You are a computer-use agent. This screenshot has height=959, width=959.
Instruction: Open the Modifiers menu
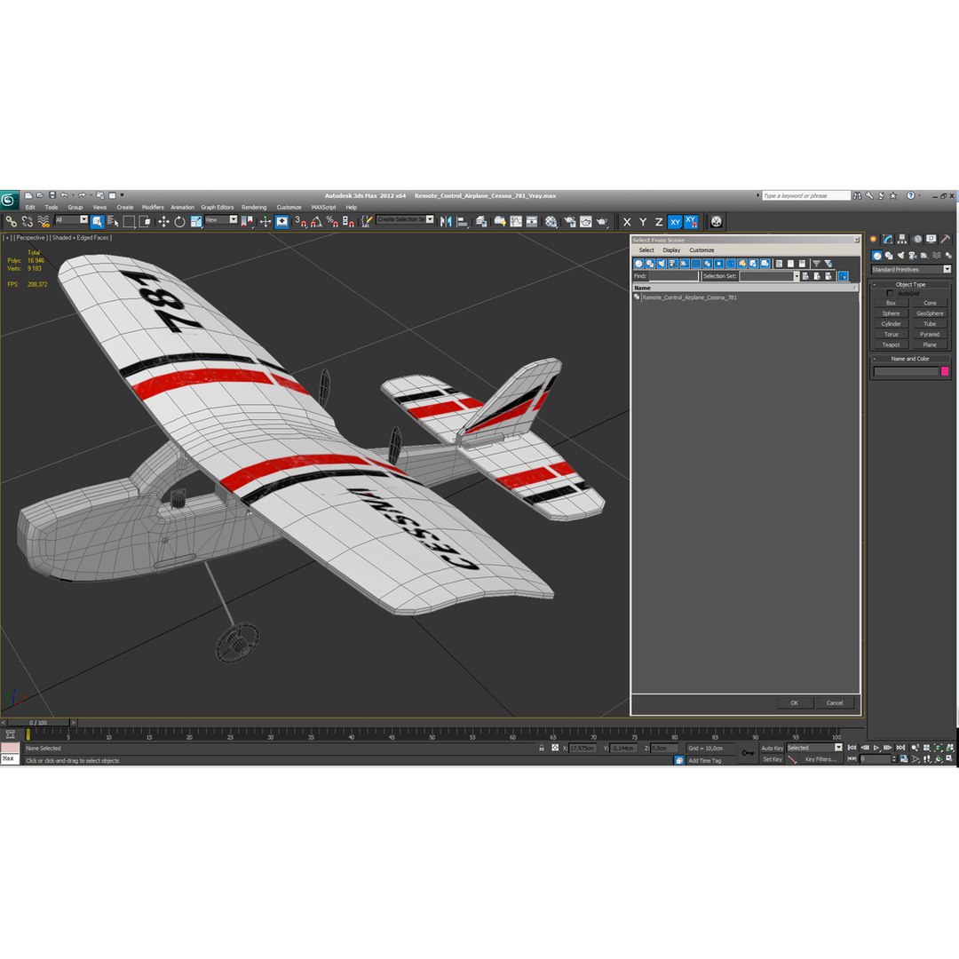point(153,207)
